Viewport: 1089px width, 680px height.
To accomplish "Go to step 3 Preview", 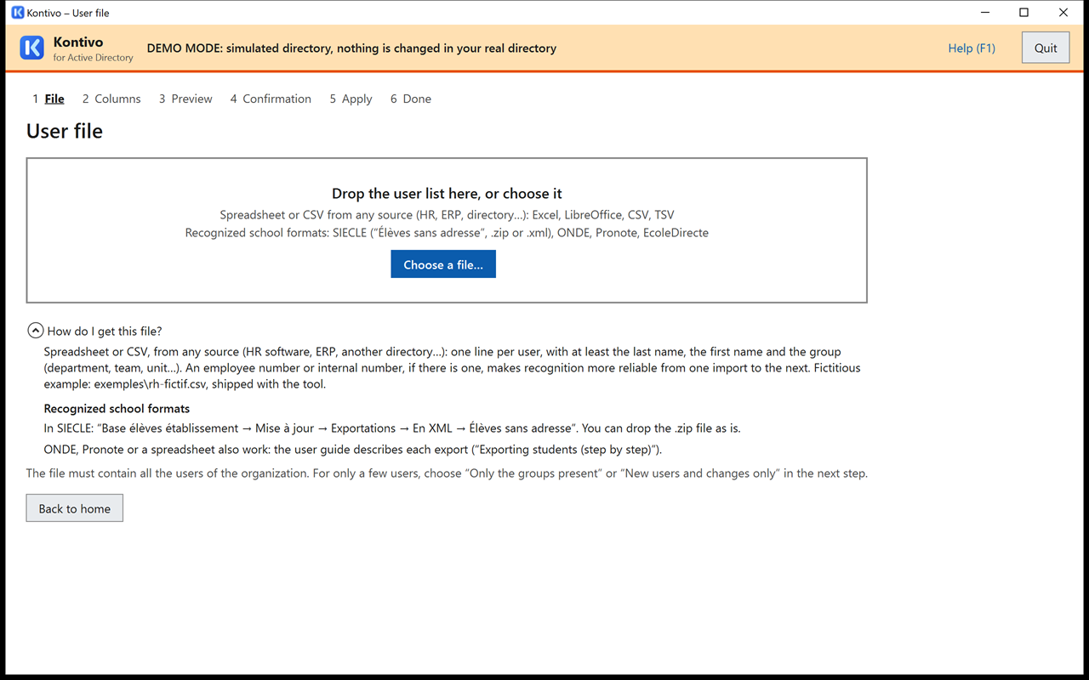I will coord(185,99).
